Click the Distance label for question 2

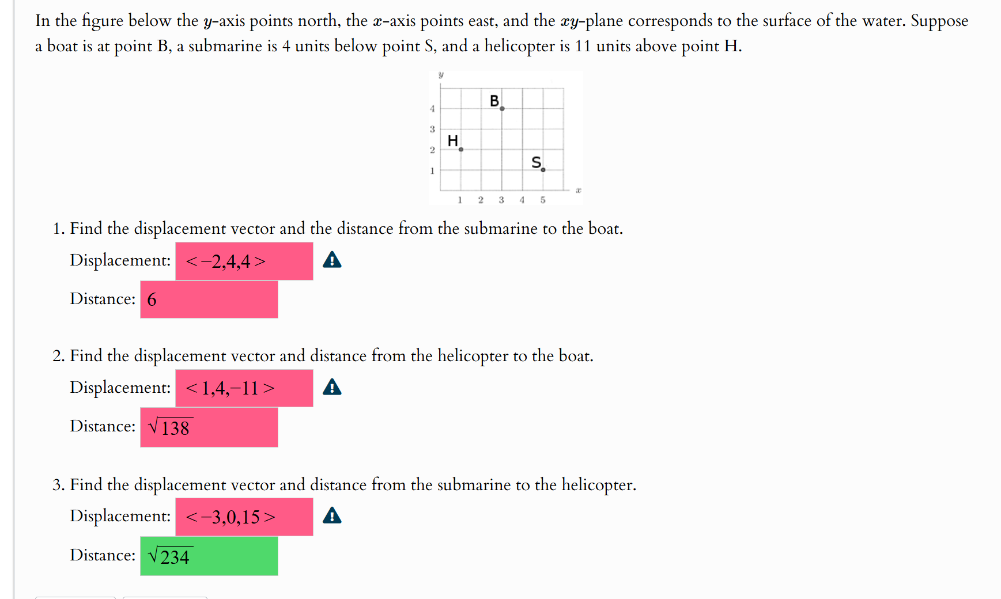[102, 426]
